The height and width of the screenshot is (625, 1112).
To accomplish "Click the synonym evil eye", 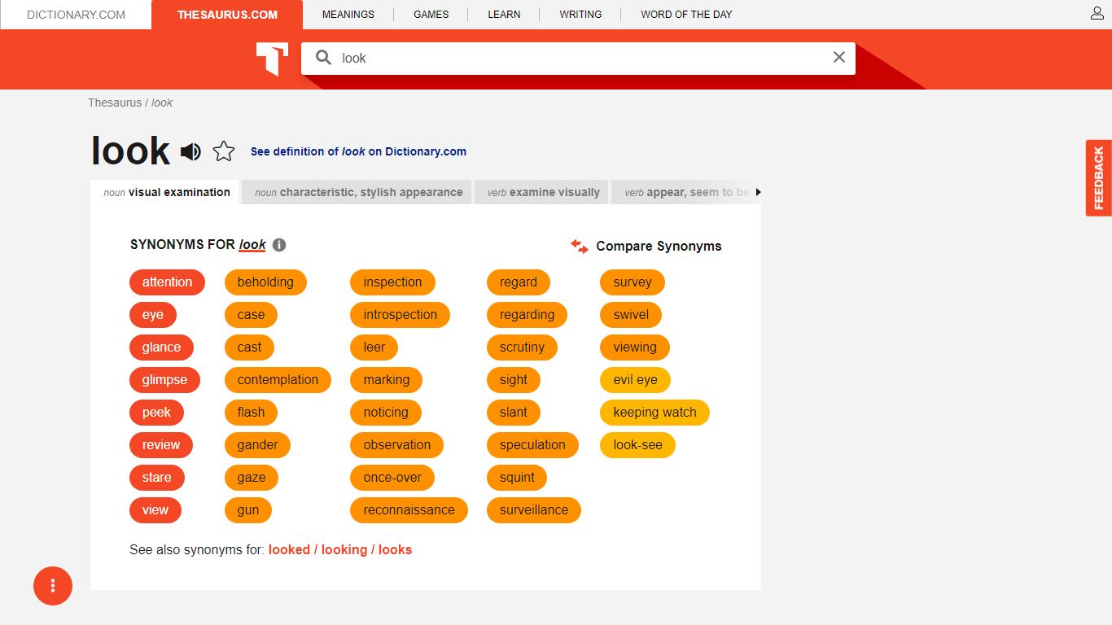I will [635, 380].
